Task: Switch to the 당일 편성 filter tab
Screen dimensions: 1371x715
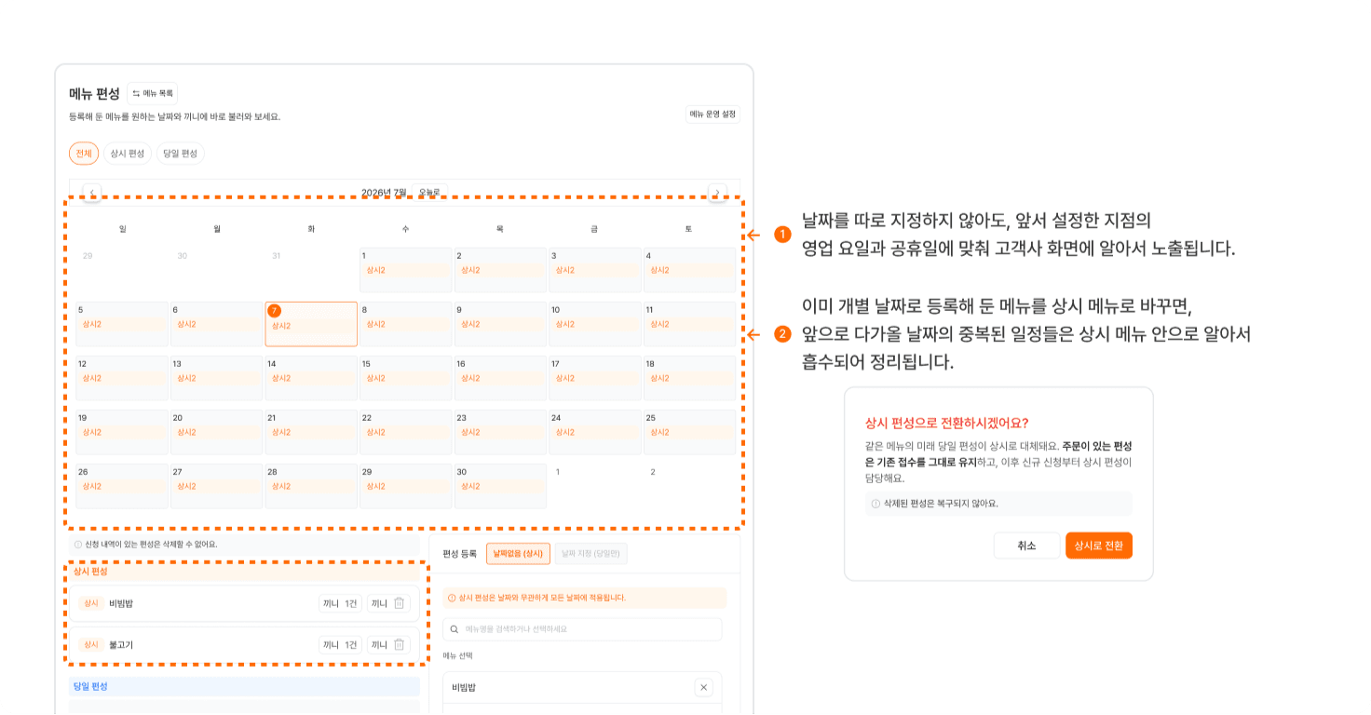Action: pos(181,154)
